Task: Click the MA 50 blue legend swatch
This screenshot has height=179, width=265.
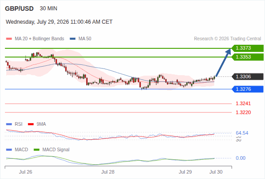Action: (x=73, y=39)
